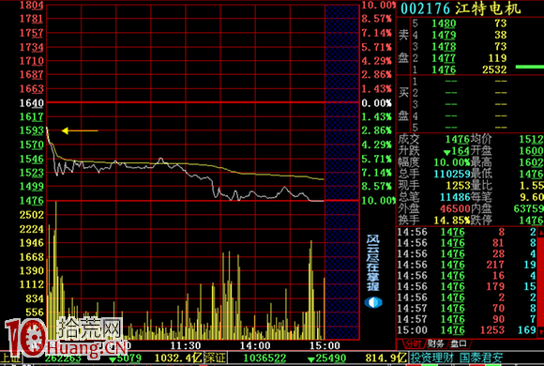This screenshot has width=544, height=366.
Task: Select the 14:57 trade row with volume 70
Action: (x=467, y=308)
